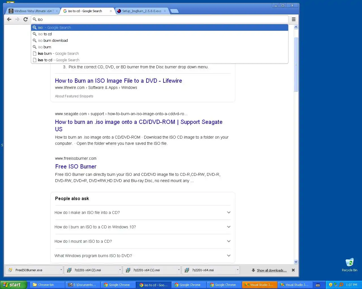The image size is (362, 289).
Task: Click the magnifier tray icon
Action: 341,285
